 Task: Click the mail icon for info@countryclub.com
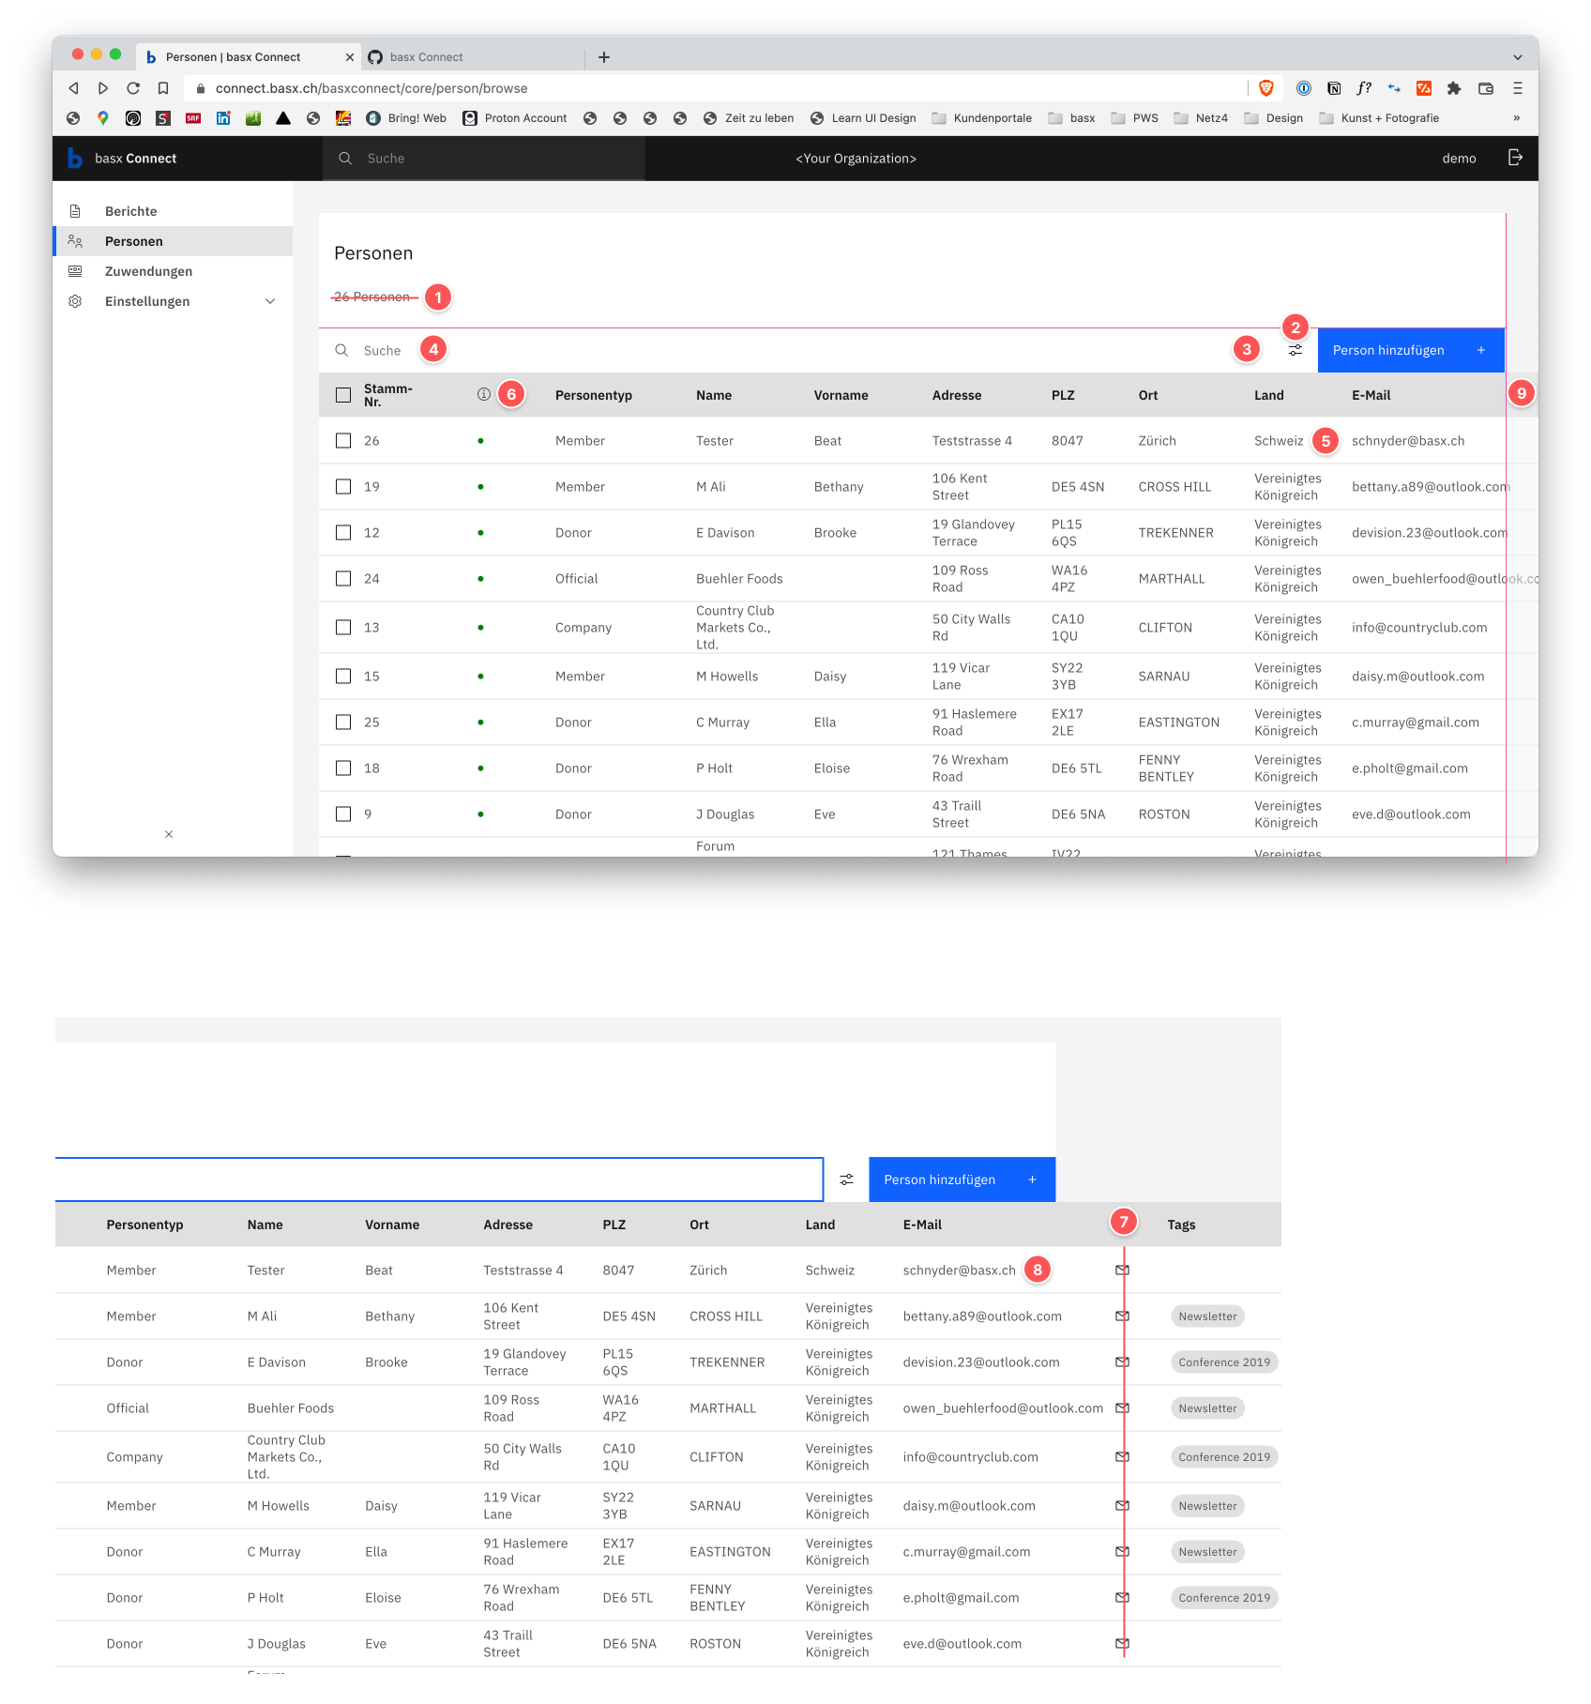(1122, 1456)
